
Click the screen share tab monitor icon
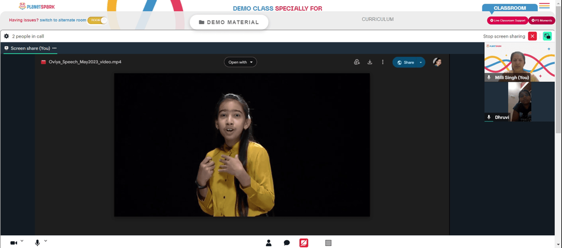click(6, 48)
